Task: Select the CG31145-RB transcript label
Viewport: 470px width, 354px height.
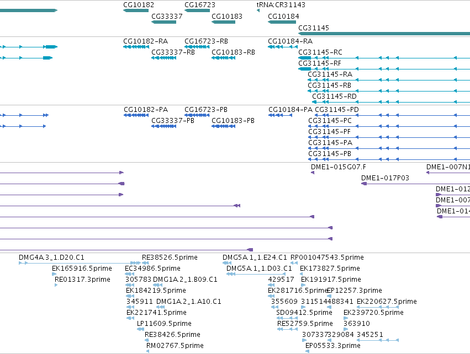Action: [329, 85]
